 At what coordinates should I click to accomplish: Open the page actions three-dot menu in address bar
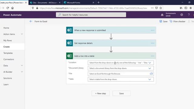pos(152,8)
